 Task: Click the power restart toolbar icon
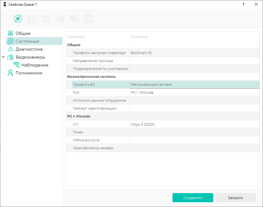(x=46, y=19)
